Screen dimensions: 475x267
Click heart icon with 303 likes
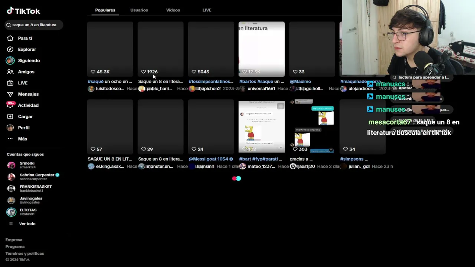tap(295, 149)
